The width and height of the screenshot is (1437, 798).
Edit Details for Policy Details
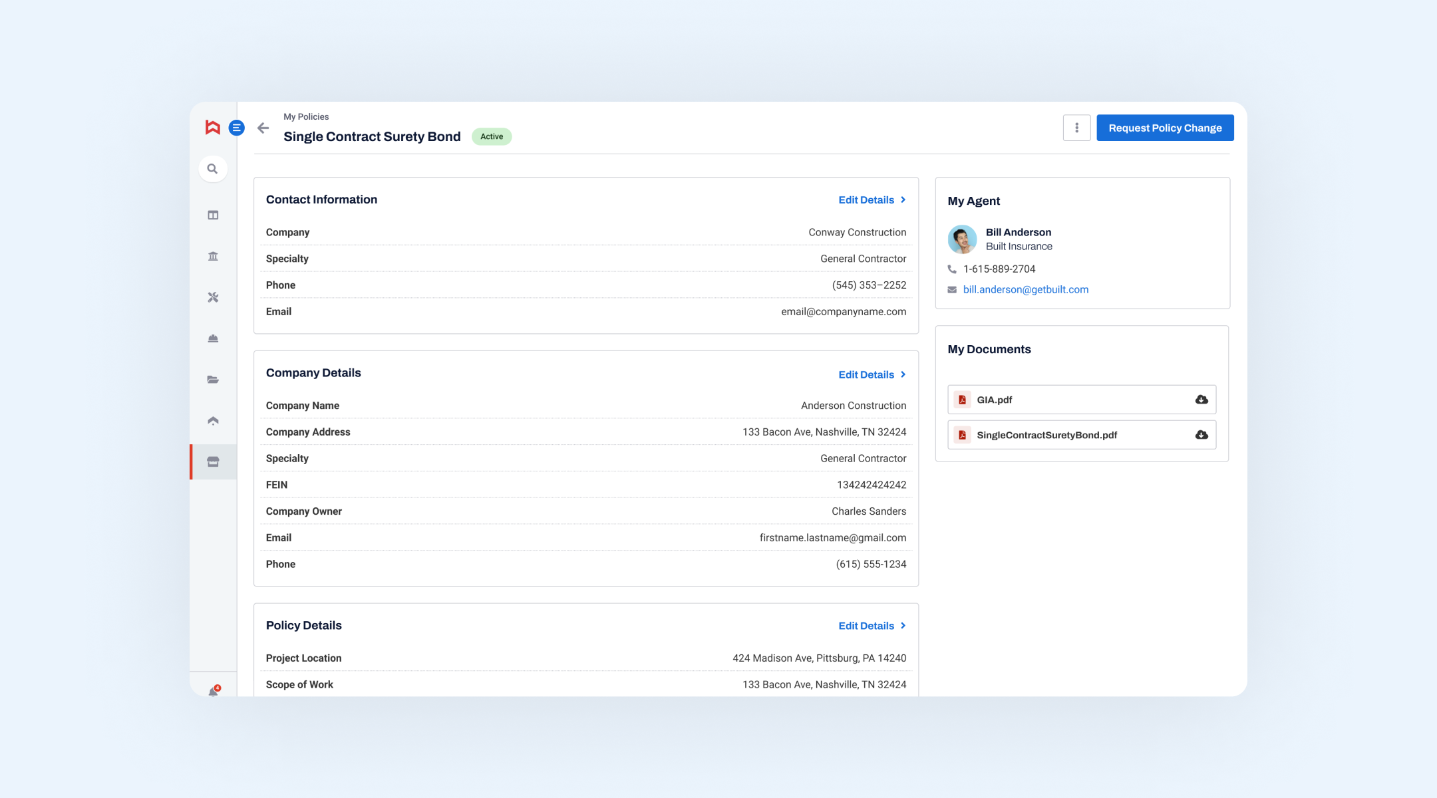click(x=872, y=626)
